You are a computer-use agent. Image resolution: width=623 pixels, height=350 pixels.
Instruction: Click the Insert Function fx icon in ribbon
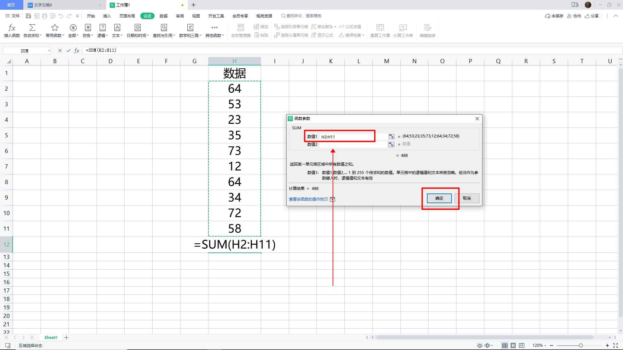[x=12, y=30]
